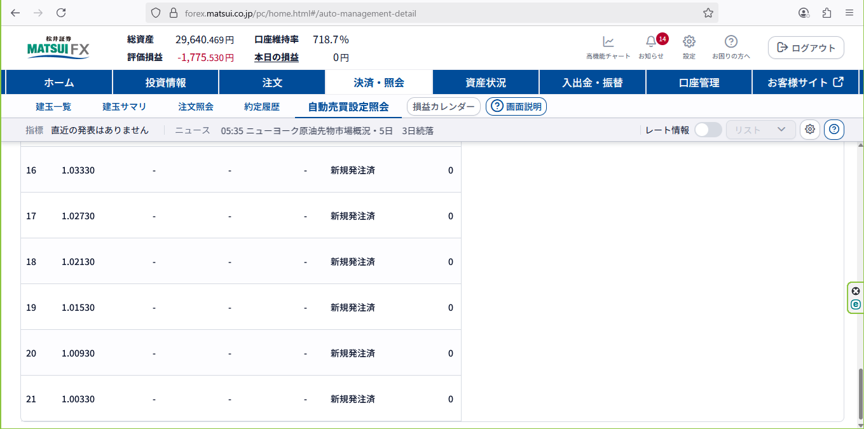
Task: Click the 評価損益 value -1,775.530円
Action: (206, 57)
